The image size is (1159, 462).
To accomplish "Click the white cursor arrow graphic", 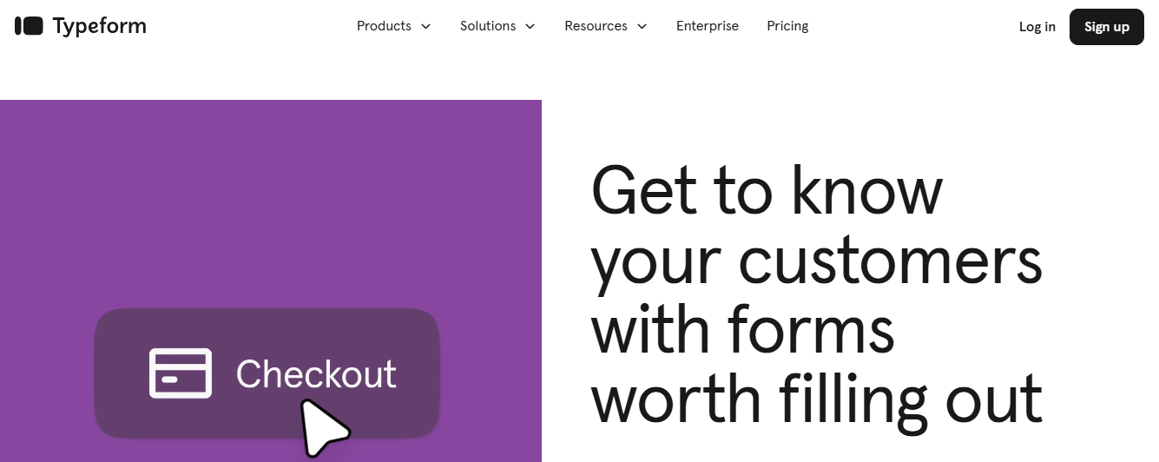I will pyautogui.click(x=322, y=427).
